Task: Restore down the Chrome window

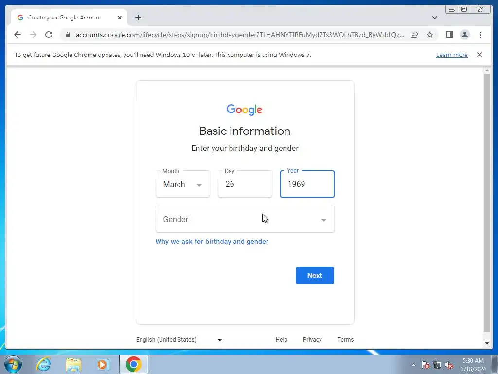Action: pos(464,10)
